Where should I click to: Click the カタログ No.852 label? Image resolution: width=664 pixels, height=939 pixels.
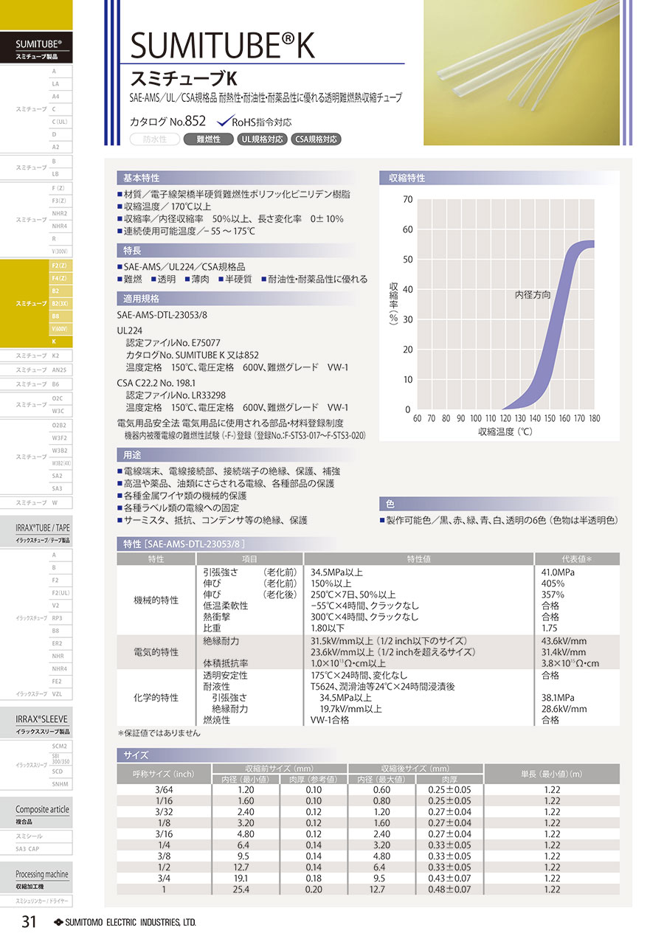click(167, 122)
